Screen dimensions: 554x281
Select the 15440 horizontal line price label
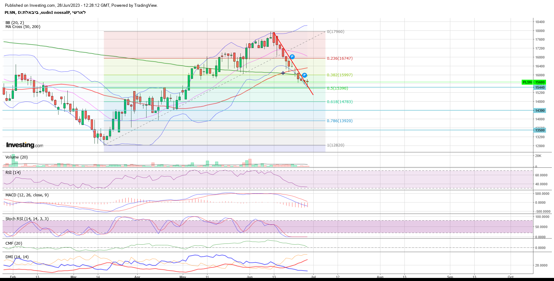[540, 87]
